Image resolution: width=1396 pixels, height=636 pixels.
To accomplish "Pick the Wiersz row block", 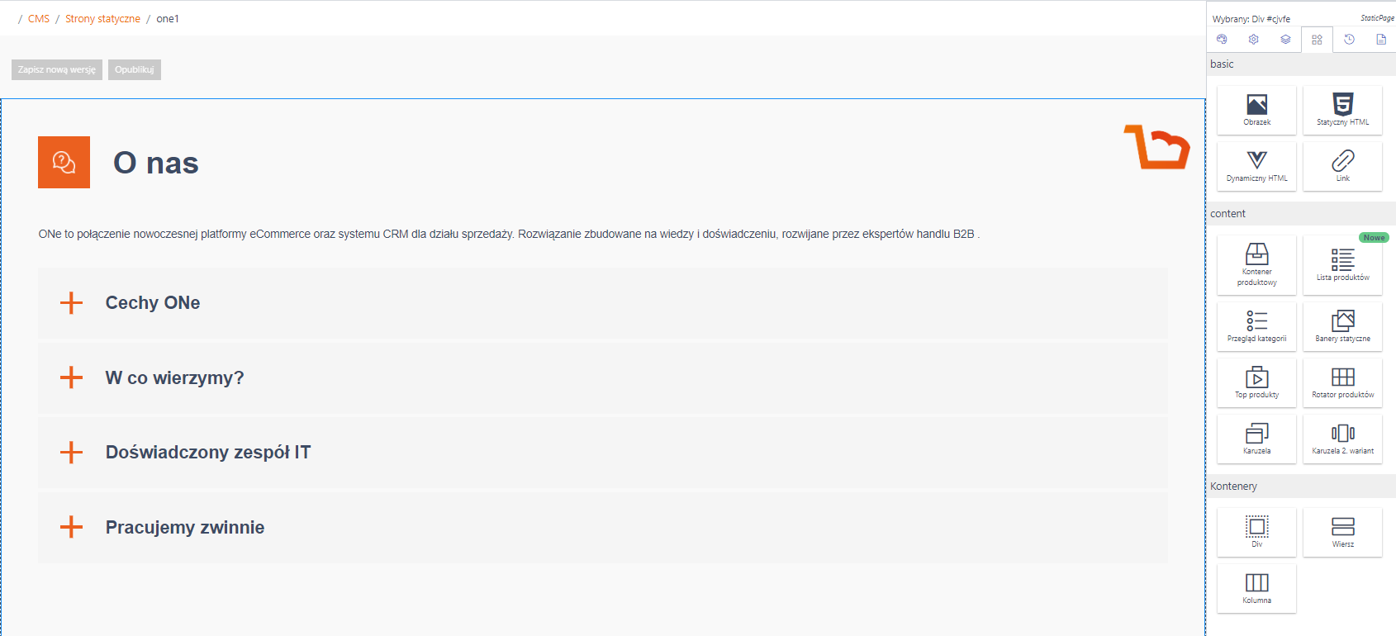I will pyautogui.click(x=1342, y=532).
